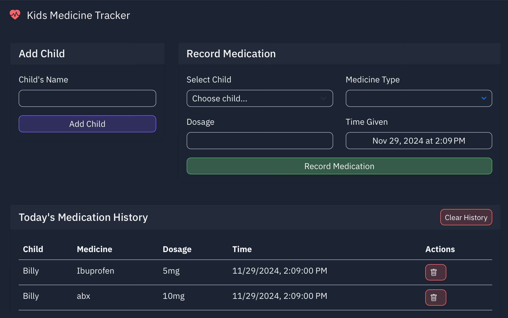Click the Medicine column header
The height and width of the screenshot is (318, 508).
click(x=95, y=249)
